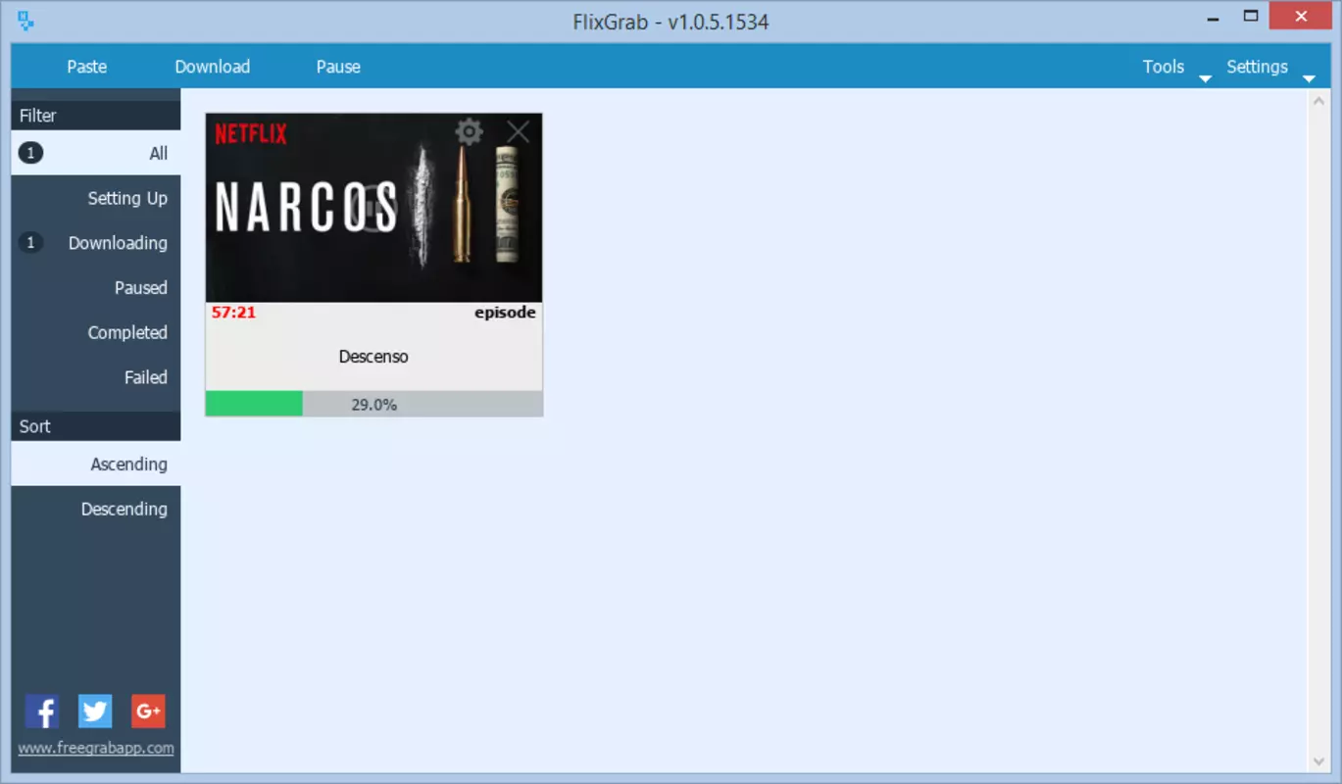Choose Descending sort order
Image resolution: width=1342 pixels, height=784 pixels.
tap(96, 509)
